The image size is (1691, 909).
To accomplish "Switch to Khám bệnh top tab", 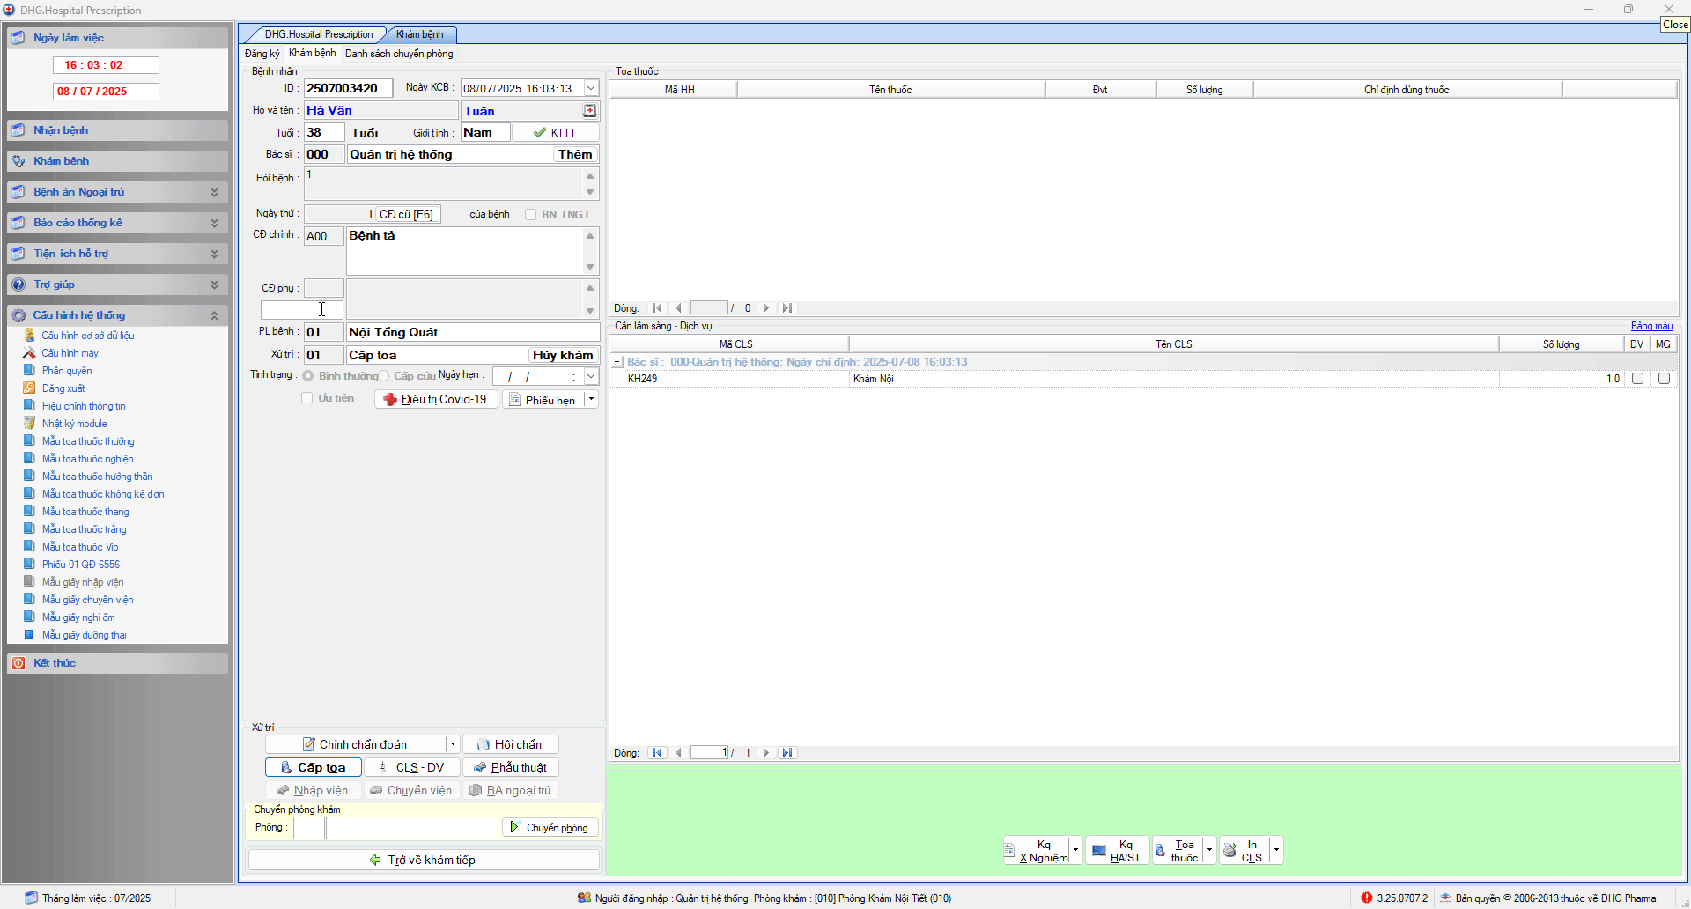I will 420,34.
